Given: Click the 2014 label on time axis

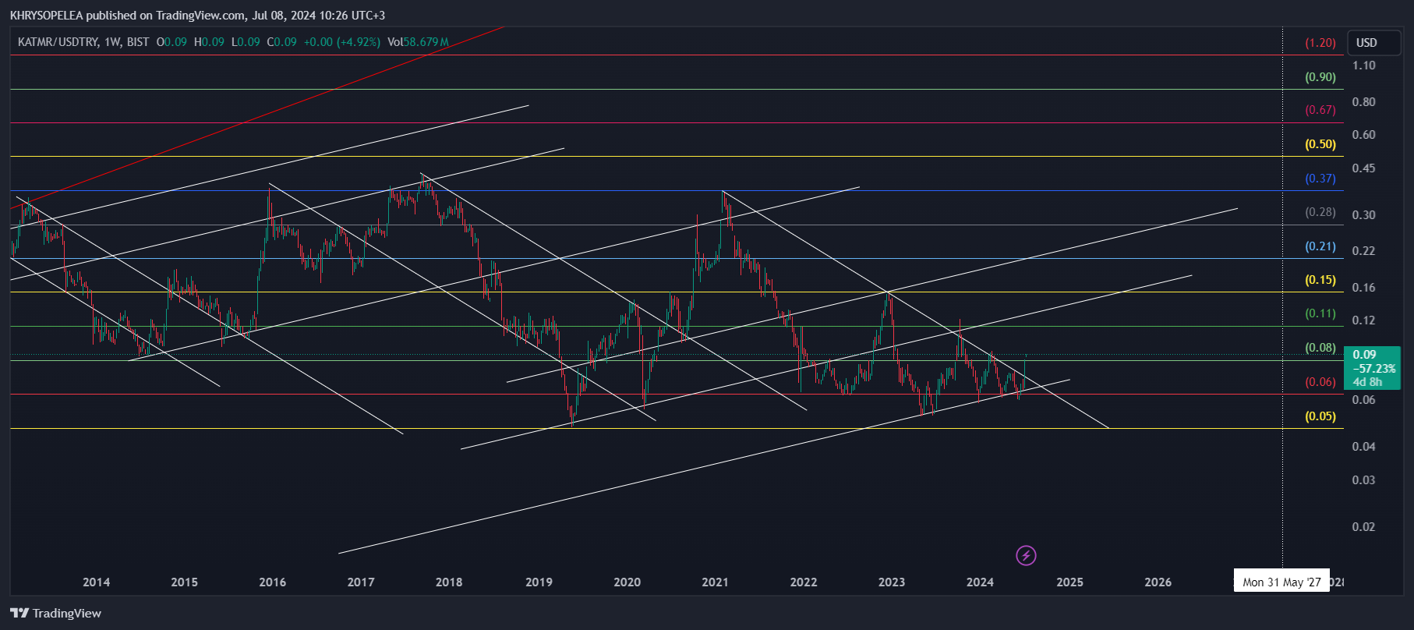Looking at the screenshot, I should (97, 582).
